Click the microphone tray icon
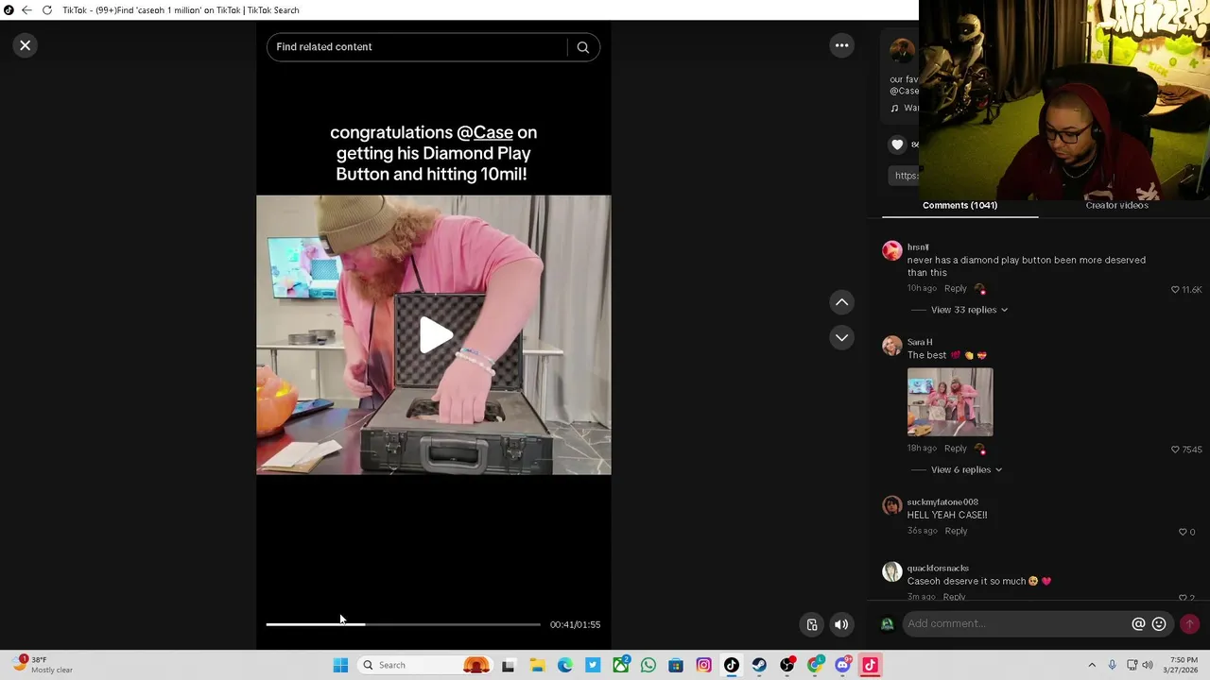The height and width of the screenshot is (680, 1210). 1112,665
